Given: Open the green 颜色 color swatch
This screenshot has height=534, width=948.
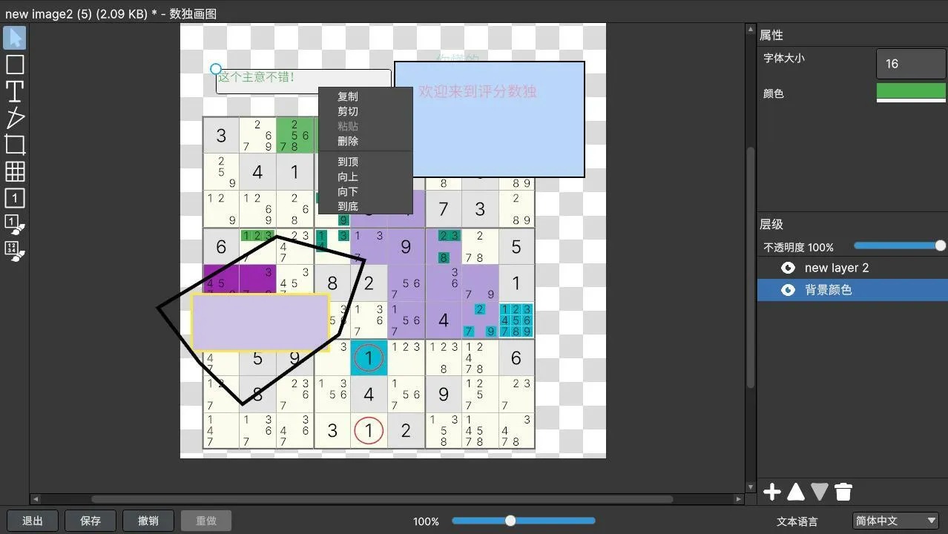Looking at the screenshot, I should [911, 92].
